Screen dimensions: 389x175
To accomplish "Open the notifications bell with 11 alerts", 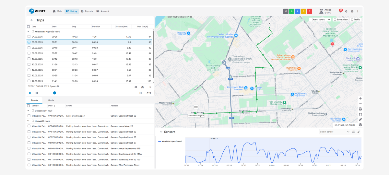I will 340,11.
